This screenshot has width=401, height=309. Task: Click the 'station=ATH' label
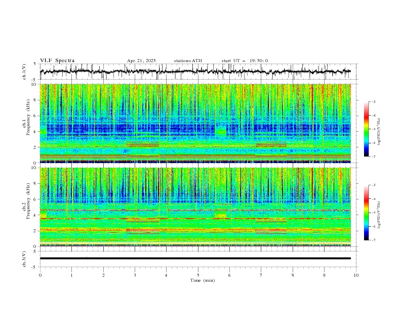pos(188,61)
